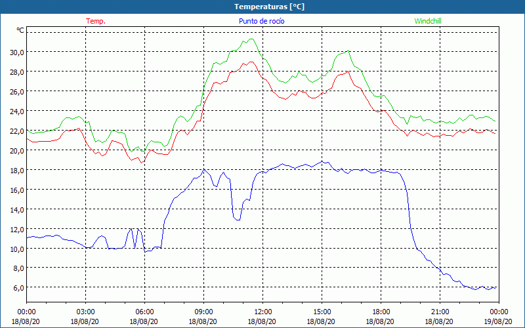525x328 pixels.
Task: Click the 12:00 time axis label
Action: tap(263, 312)
